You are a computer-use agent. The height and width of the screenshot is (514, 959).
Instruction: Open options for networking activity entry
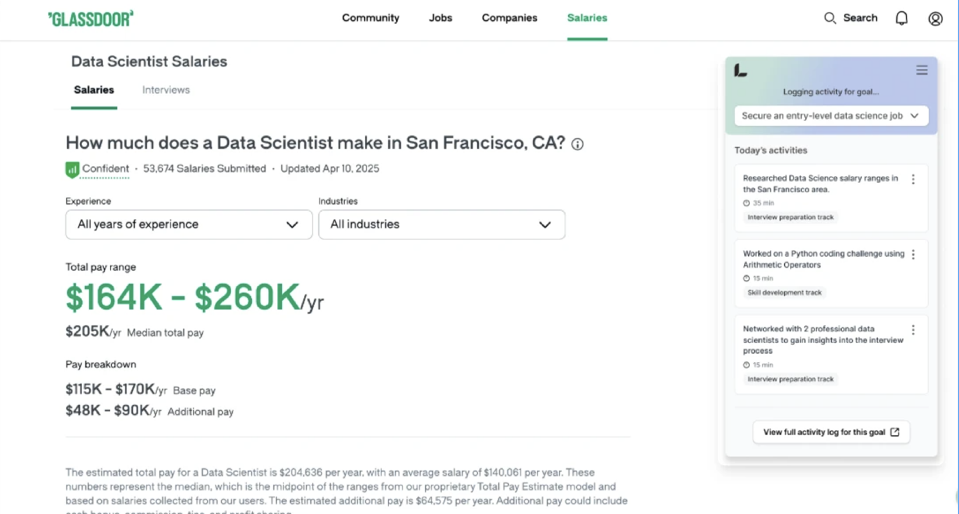(x=913, y=330)
